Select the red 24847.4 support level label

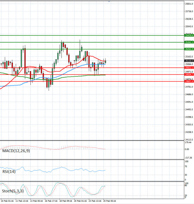(x=189, y=81)
